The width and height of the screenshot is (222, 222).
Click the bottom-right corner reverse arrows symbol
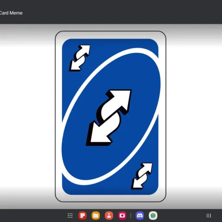pyautogui.click(x=142, y=176)
